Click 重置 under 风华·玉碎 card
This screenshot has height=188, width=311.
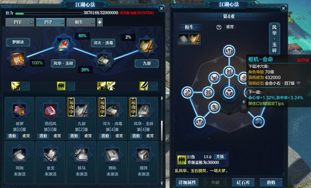click(150, 136)
